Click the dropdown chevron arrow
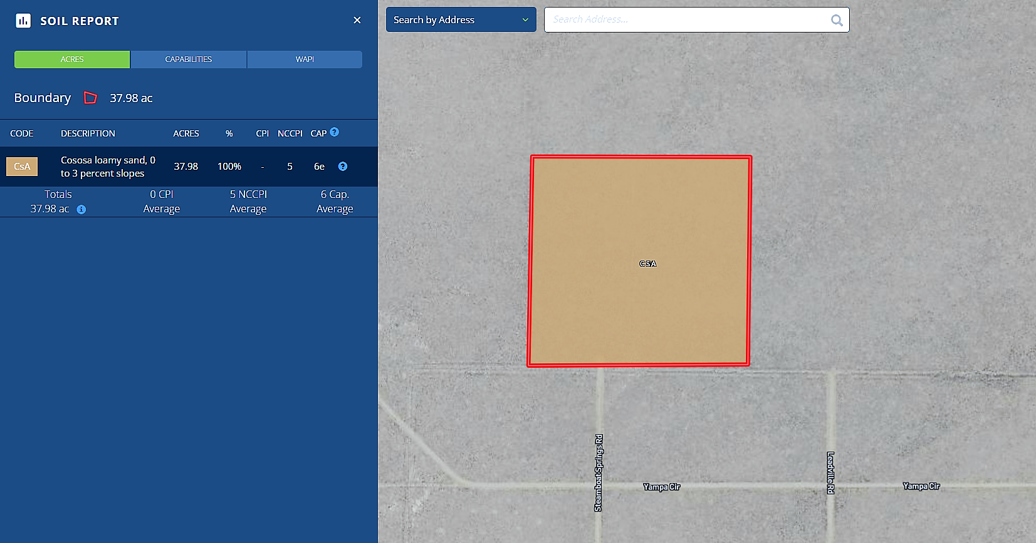1036x543 pixels. (x=525, y=20)
